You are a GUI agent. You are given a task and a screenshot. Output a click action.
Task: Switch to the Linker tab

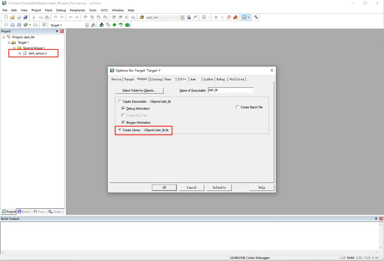click(x=208, y=79)
